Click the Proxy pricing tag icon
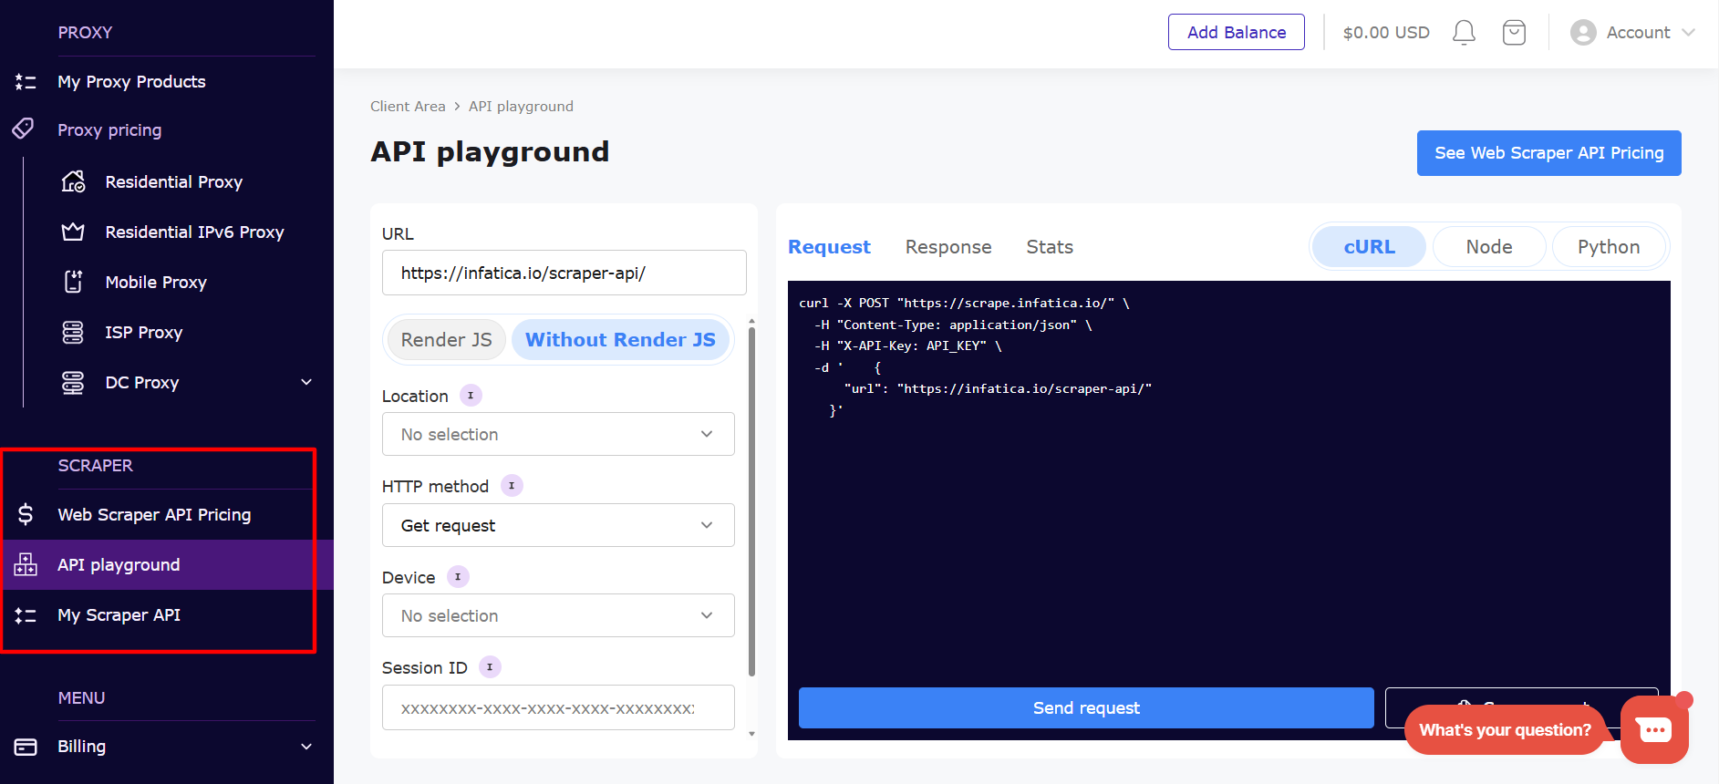 (24, 129)
